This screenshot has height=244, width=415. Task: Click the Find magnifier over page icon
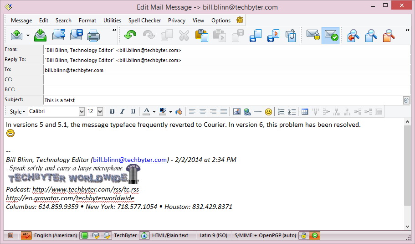point(371,36)
